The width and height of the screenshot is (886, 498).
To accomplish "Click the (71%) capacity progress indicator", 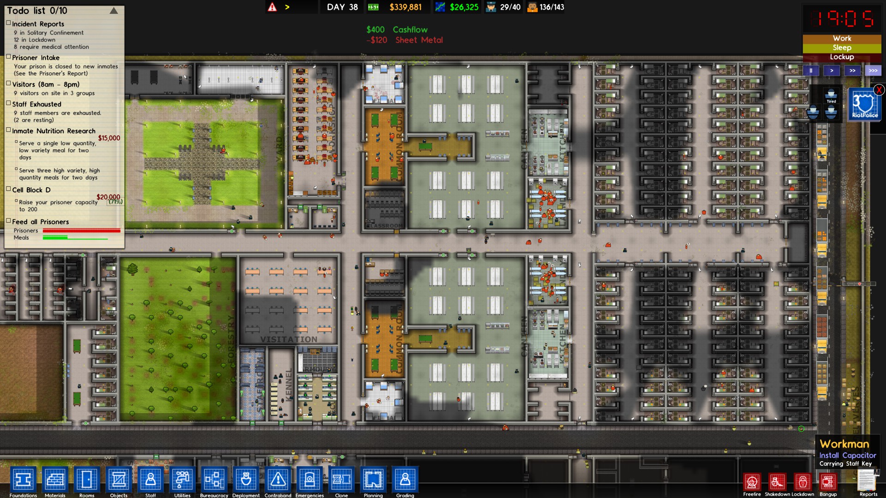I will tap(115, 202).
